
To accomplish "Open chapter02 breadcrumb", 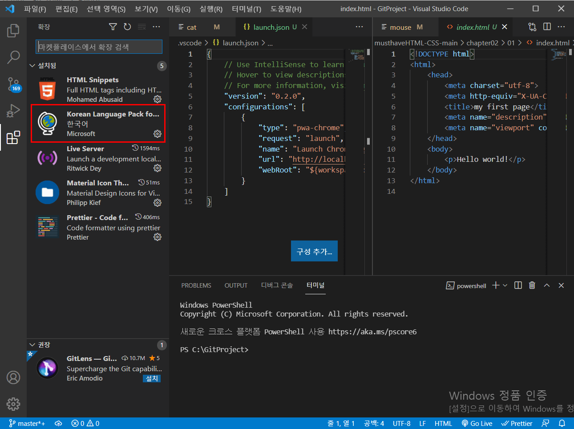I will point(482,43).
